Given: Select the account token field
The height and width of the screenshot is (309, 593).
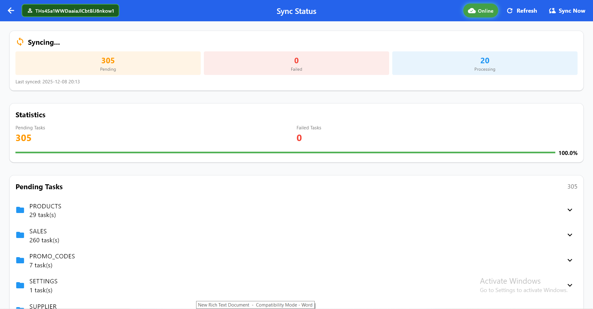Looking at the screenshot, I should coord(70,10).
